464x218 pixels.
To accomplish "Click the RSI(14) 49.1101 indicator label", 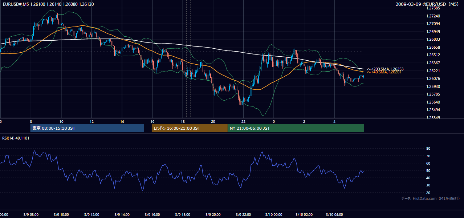I will (x=16, y=138).
